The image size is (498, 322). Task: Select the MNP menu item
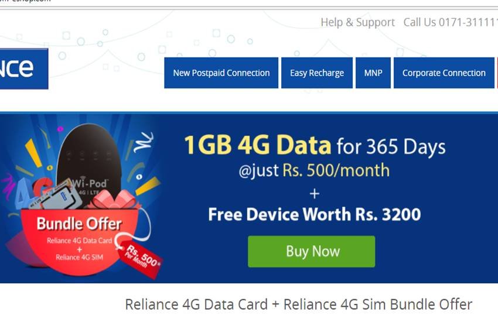(x=373, y=73)
